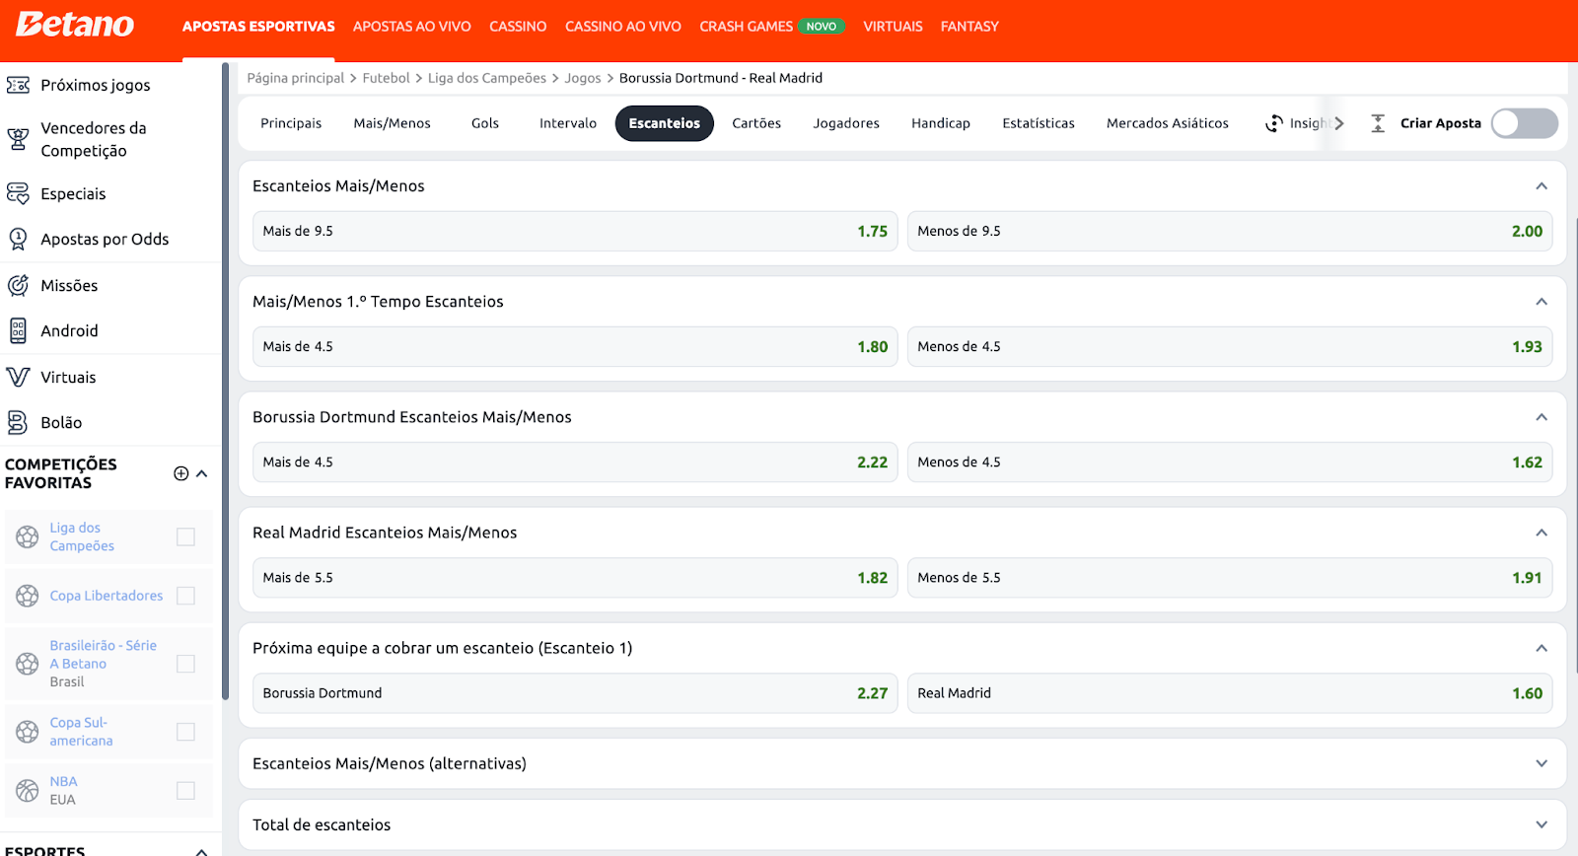Click soccer ball icon for Brasileirão Série A

(x=28, y=664)
